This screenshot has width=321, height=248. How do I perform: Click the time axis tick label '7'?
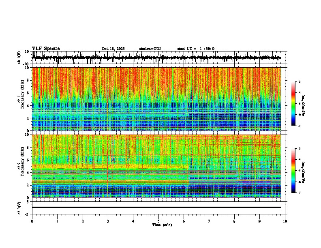click(x=209, y=221)
